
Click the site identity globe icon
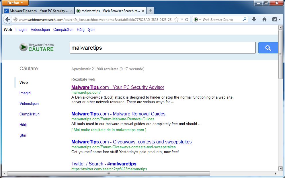[x=16, y=19]
